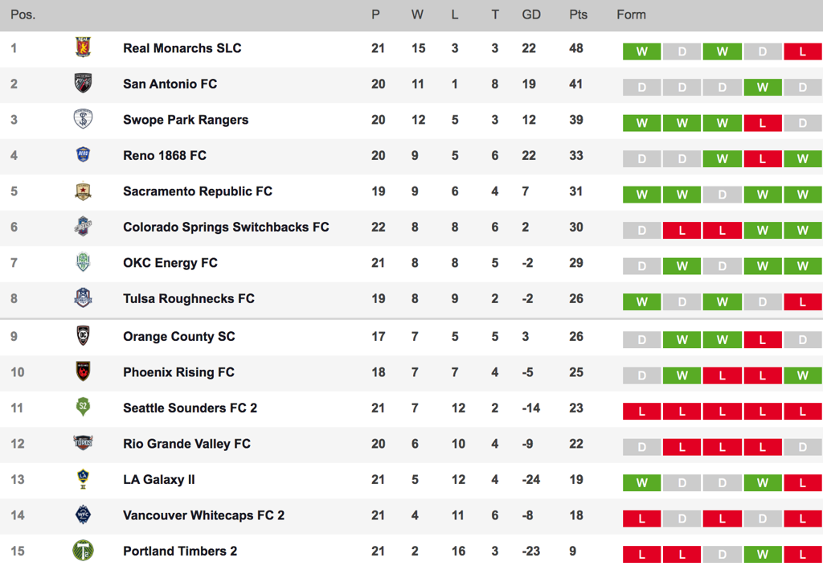Click Rio Grande Valley FC's first form badge
Viewport: 823px width, 566px height.
(x=641, y=447)
